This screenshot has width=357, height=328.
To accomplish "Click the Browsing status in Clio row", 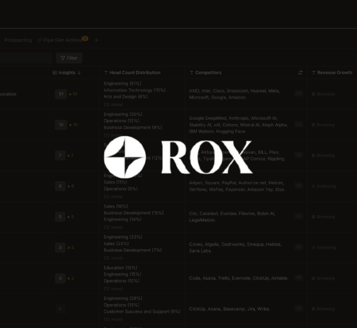I will pos(323,217).
